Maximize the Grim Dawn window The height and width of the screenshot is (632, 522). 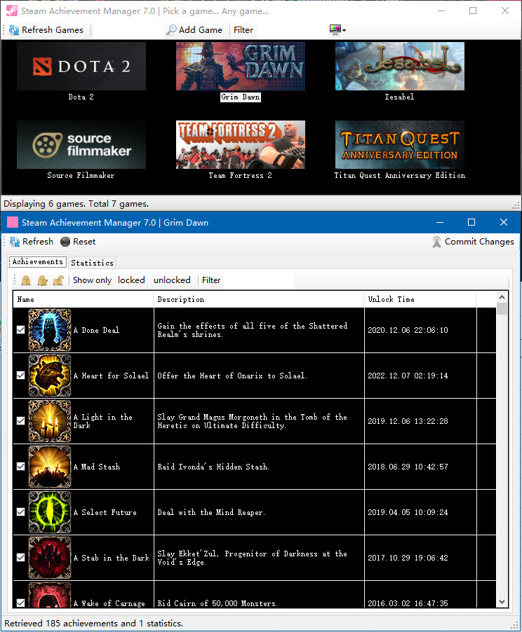[471, 222]
